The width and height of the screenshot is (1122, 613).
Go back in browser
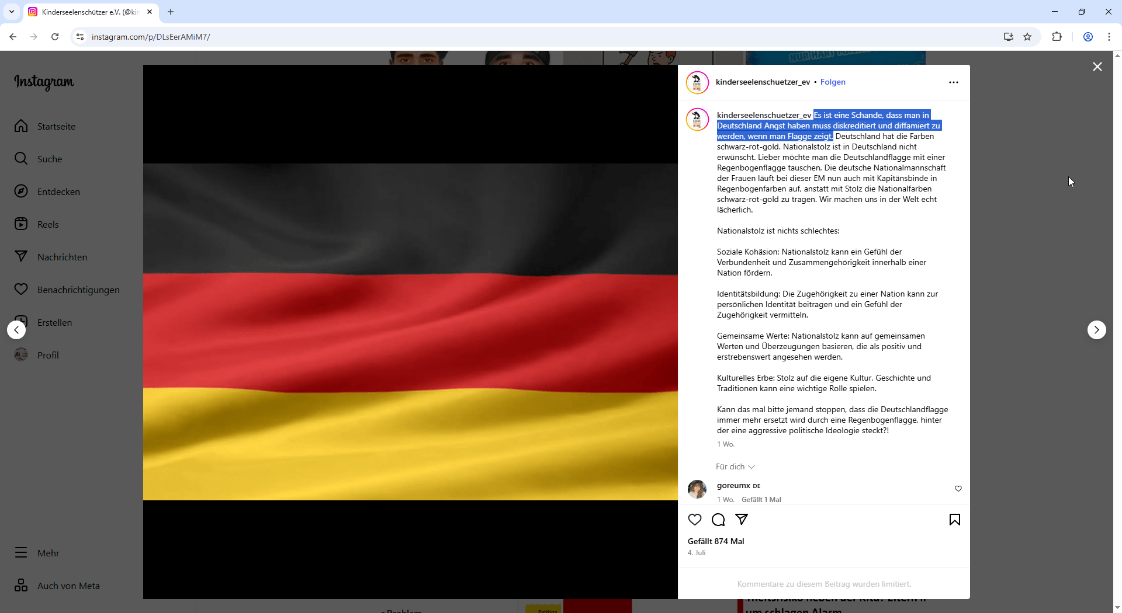tap(13, 37)
